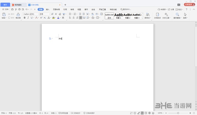The width and height of the screenshot is (197, 115).
Task: Toggle Underline formatting
Action: pyautogui.click(x=32, y=18)
